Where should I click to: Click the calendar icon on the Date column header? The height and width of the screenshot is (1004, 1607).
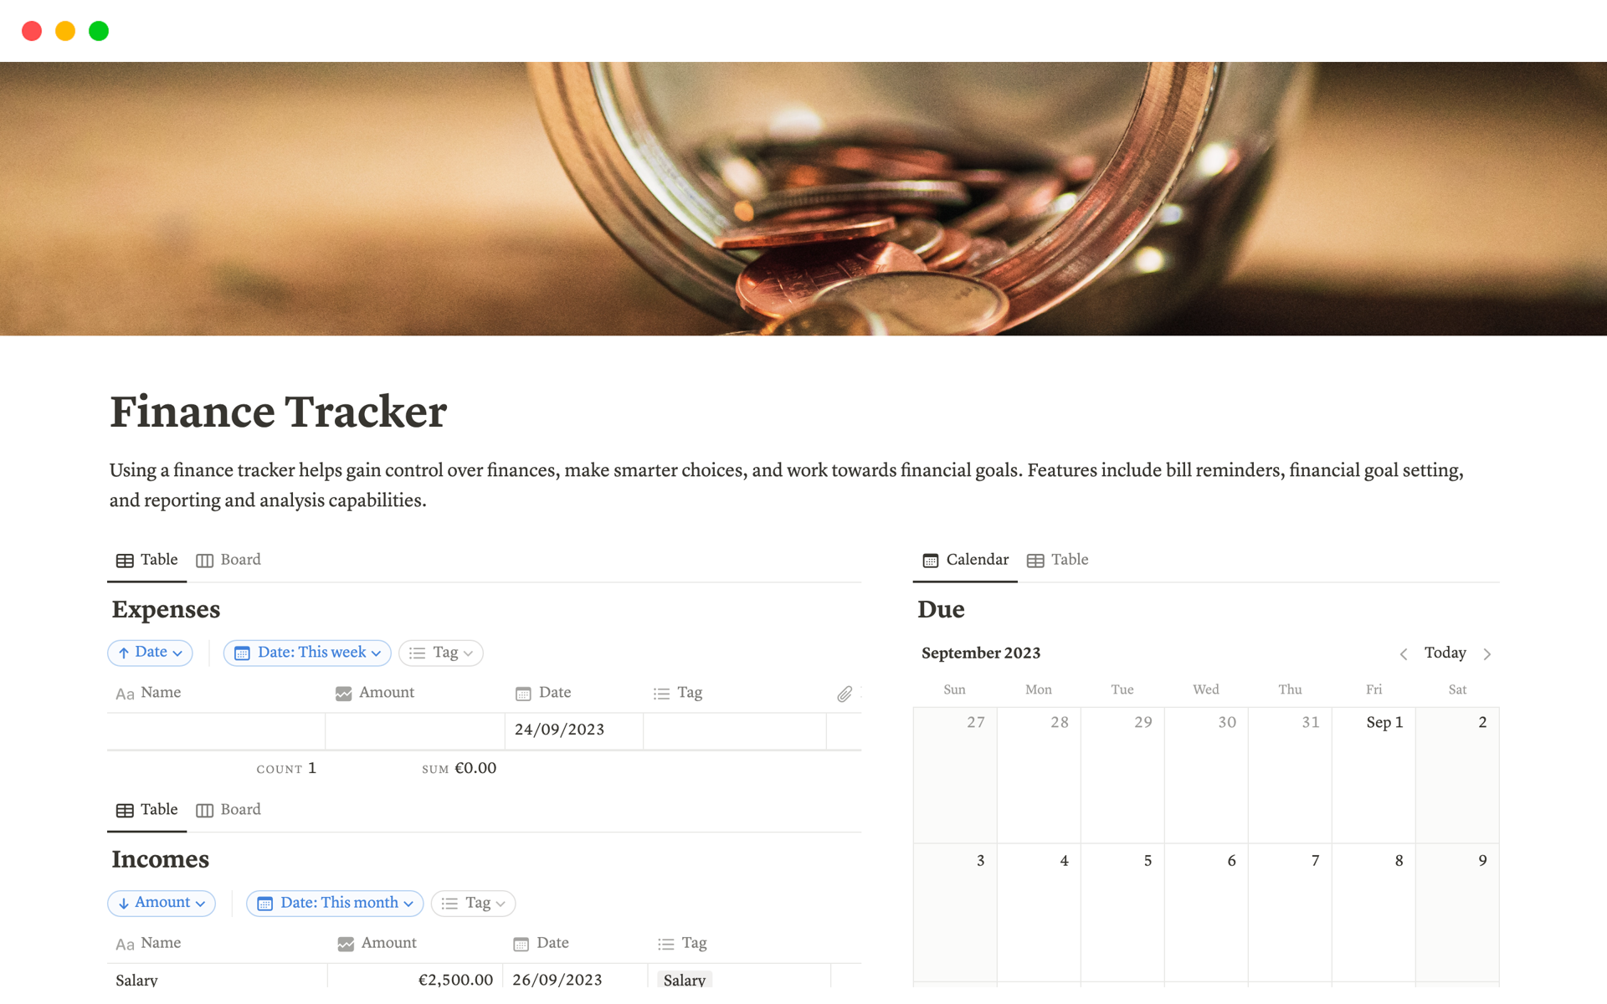point(522,693)
